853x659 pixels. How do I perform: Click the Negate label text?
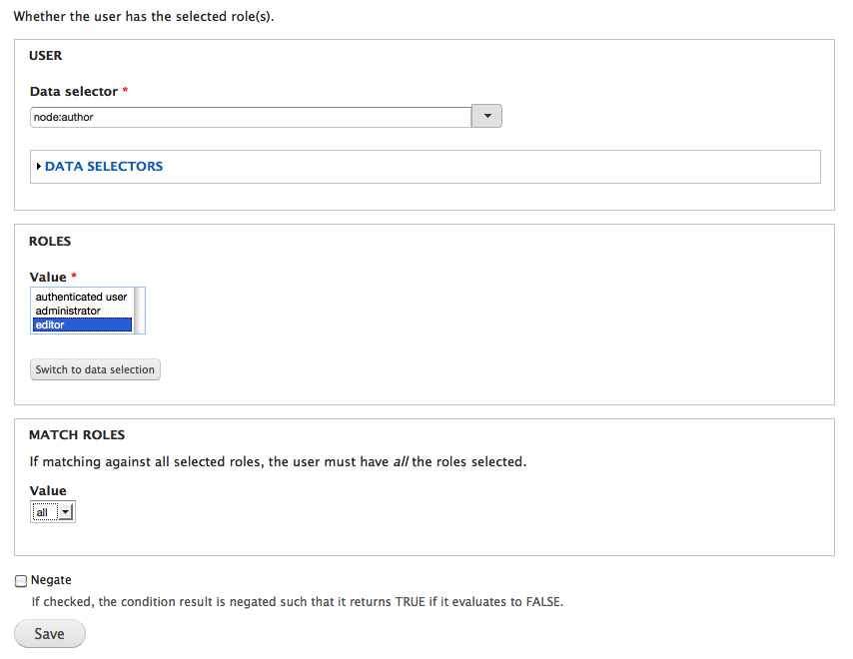click(51, 580)
